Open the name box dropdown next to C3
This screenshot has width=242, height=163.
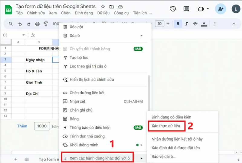pos(24,35)
